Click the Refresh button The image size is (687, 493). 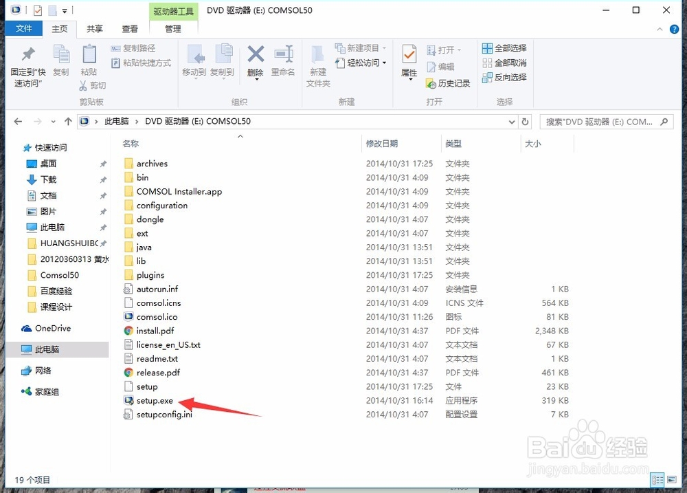click(x=525, y=122)
